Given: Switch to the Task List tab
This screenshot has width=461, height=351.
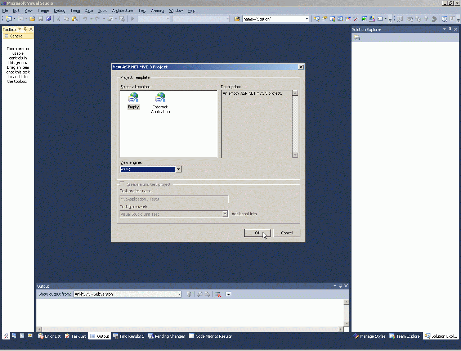Looking at the screenshot, I should [x=76, y=336].
